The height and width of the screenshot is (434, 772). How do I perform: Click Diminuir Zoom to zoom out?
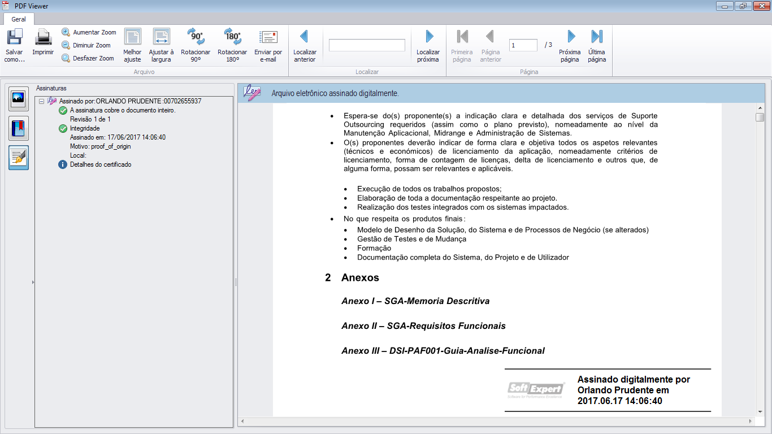(86, 45)
